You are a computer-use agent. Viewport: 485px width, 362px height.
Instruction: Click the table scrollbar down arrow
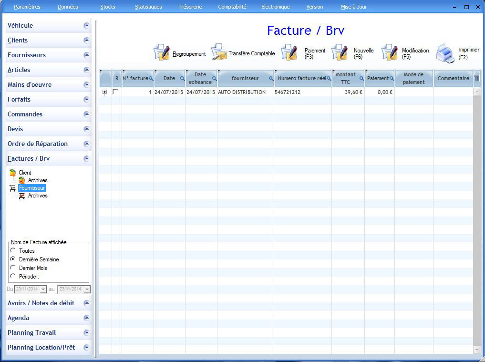pyautogui.click(x=476, y=350)
